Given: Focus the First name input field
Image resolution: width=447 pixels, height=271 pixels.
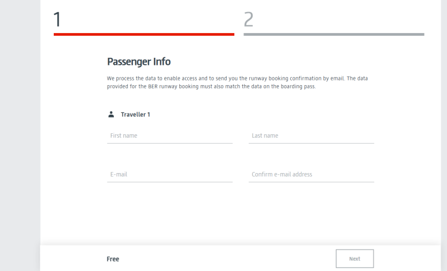Looking at the screenshot, I should (x=169, y=136).
